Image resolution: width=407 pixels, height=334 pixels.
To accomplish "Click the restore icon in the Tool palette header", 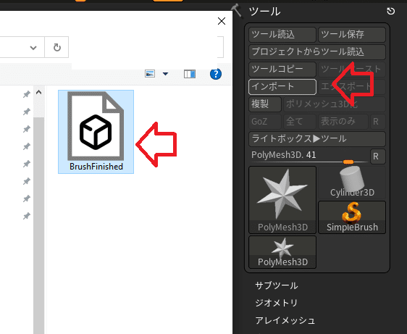I will pos(390,11).
